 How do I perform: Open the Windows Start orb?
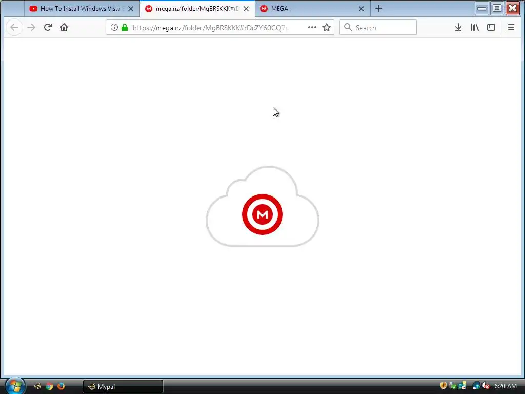click(15, 386)
